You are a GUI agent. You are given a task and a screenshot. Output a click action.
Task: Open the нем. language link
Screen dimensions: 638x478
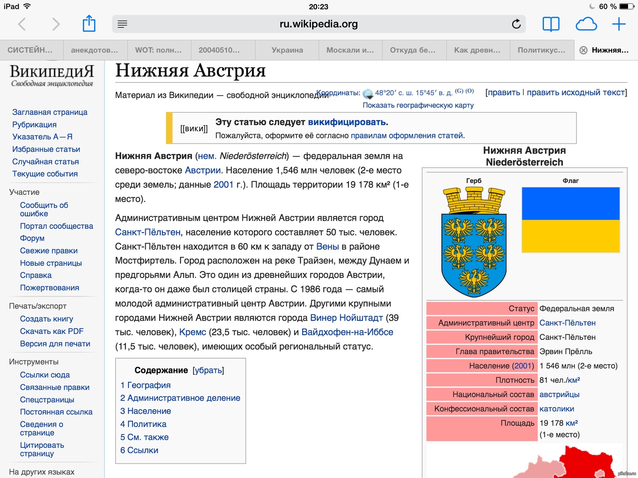(207, 156)
